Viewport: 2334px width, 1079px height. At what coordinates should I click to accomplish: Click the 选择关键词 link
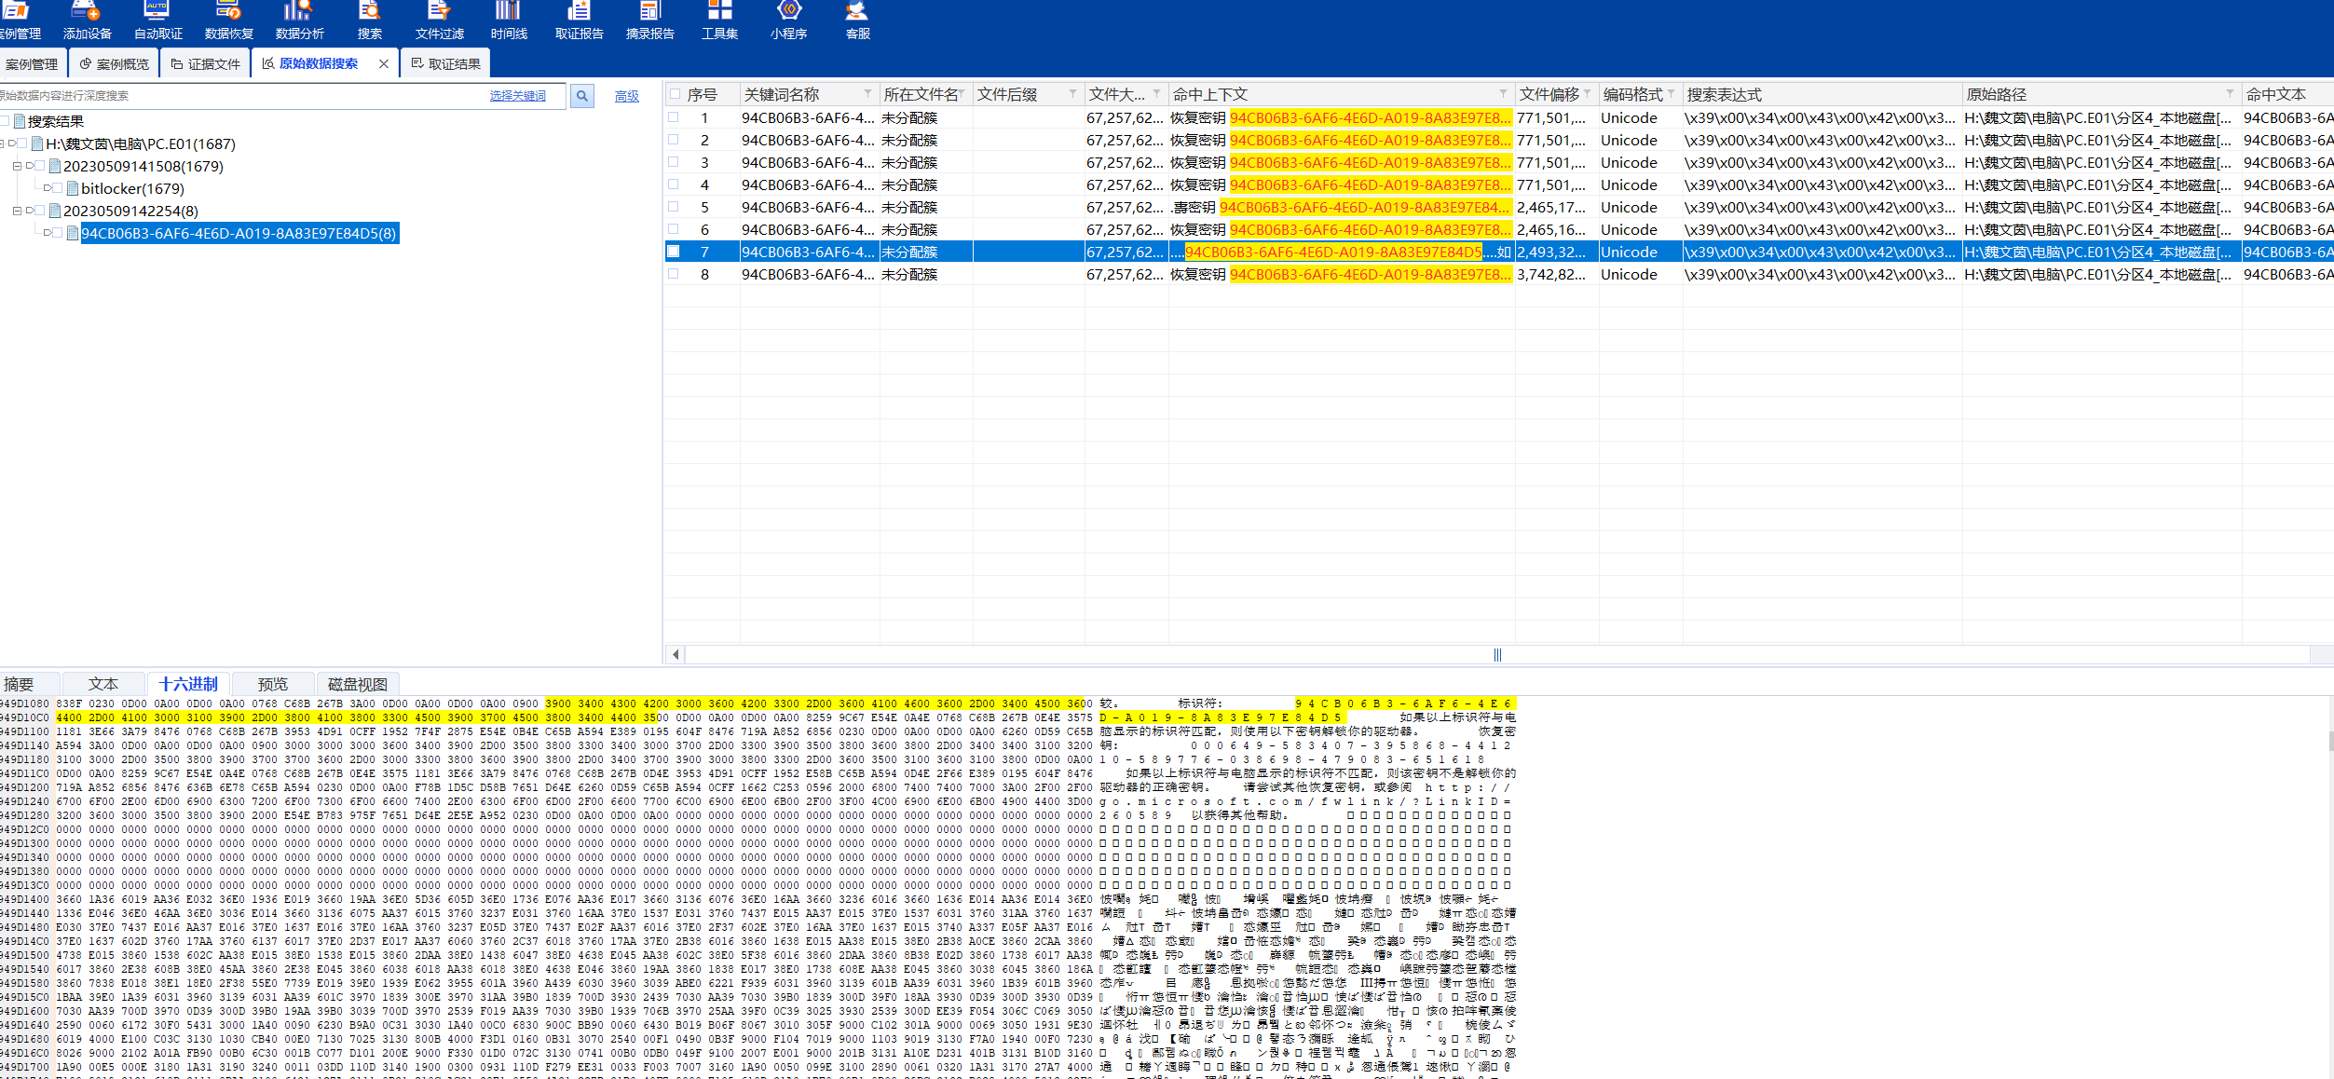518,96
